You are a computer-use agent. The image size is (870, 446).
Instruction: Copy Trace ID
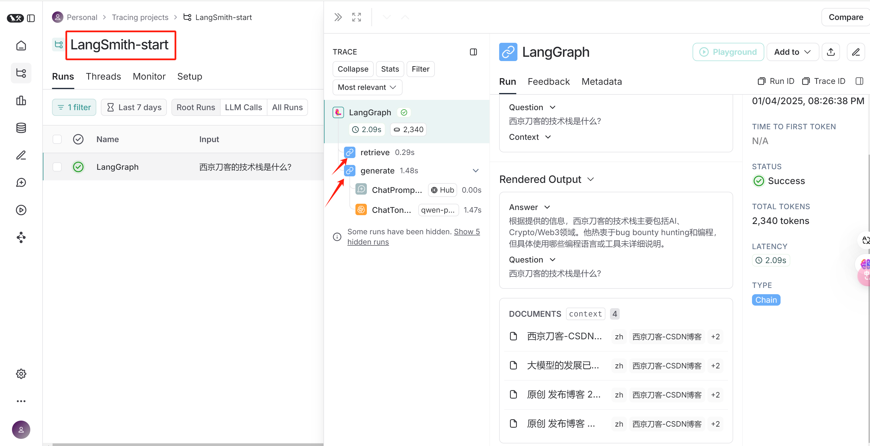pos(823,81)
